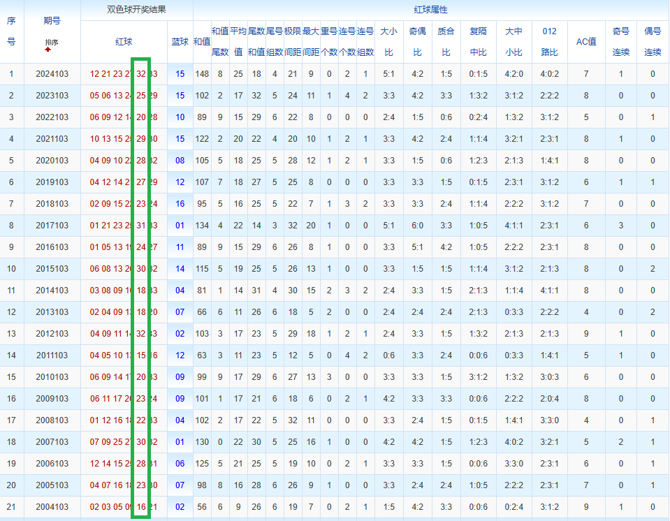The height and width of the screenshot is (521, 670).
Task: Click blue ball 14 in row 2015103
Action: [x=180, y=269]
